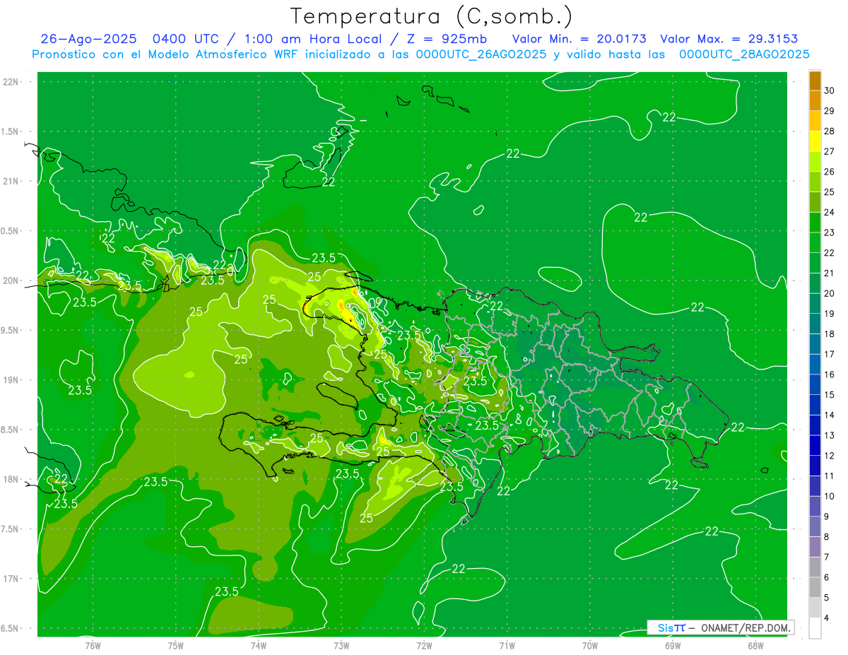
Task: Click "1:00 am Hora Local" text
Action: point(313,39)
